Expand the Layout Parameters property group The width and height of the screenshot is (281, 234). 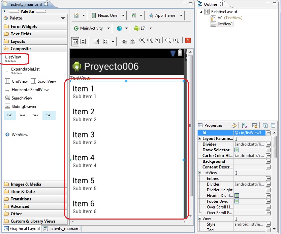(x=200, y=139)
